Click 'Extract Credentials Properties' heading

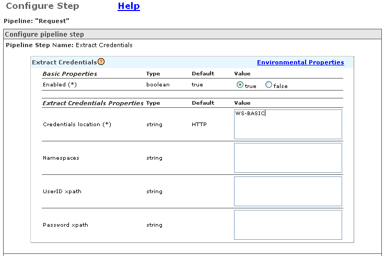(x=93, y=103)
